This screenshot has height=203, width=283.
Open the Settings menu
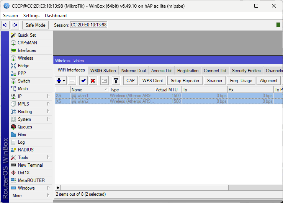click(31, 16)
